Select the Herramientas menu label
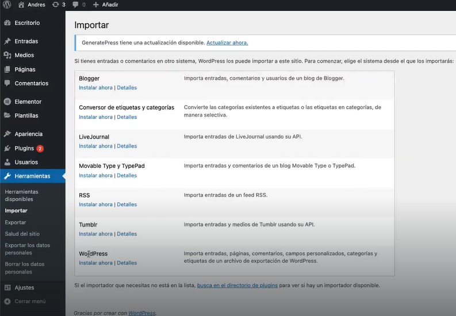The height and width of the screenshot is (316, 456). pos(32,176)
